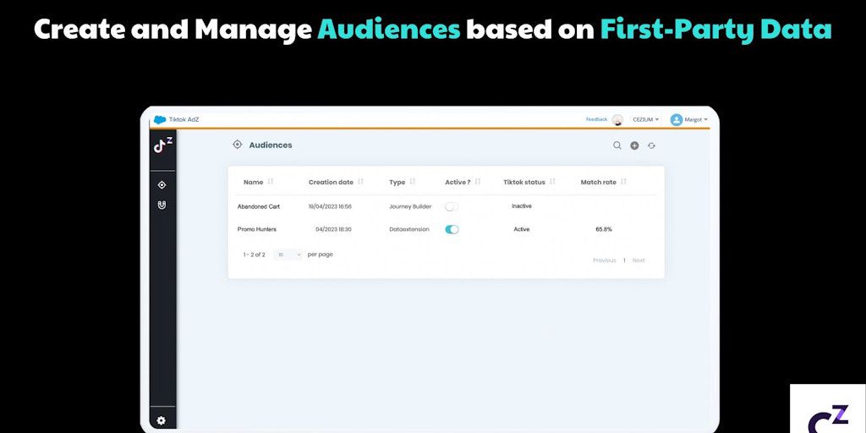This screenshot has height=433, width=866.
Task: Click the Audiences page heading
Action: coord(271,145)
